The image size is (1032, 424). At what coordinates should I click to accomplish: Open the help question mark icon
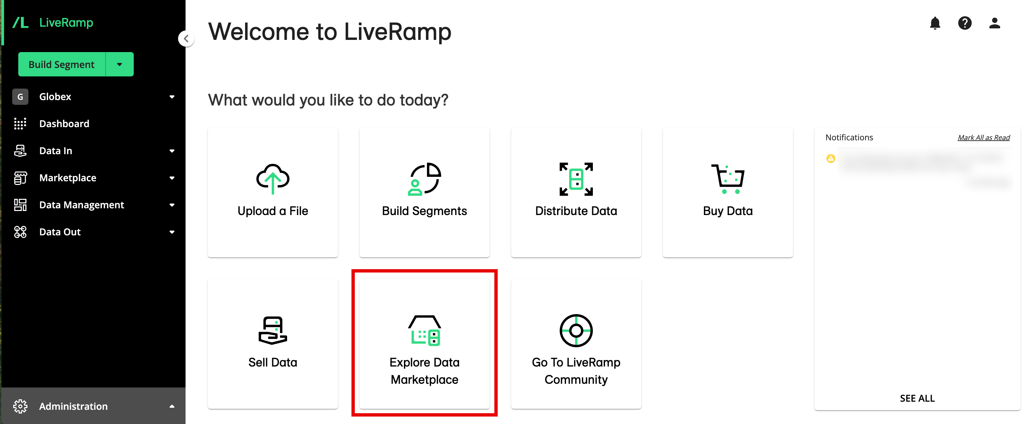coord(965,23)
